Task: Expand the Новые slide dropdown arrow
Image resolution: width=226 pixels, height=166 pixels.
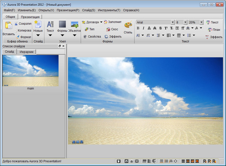Action: 38,35
